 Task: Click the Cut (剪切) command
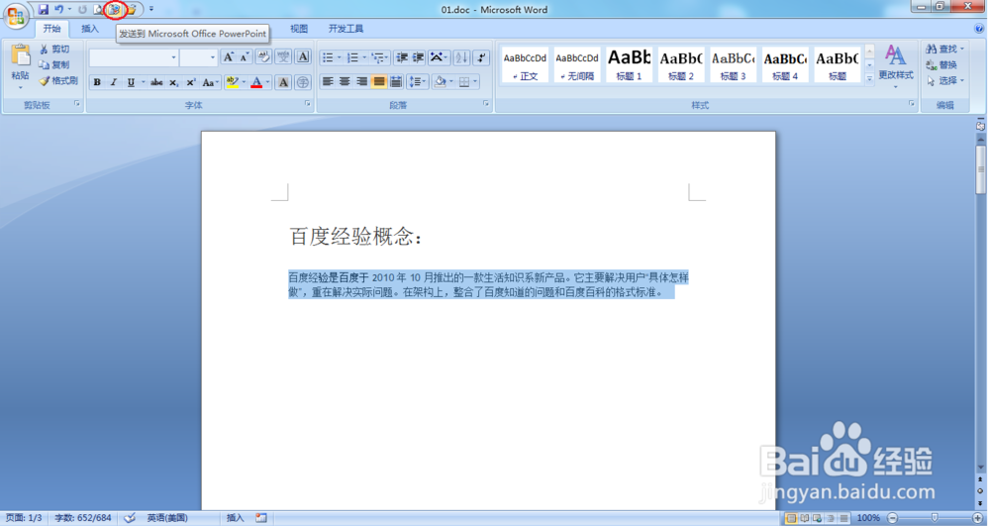[54, 50]
